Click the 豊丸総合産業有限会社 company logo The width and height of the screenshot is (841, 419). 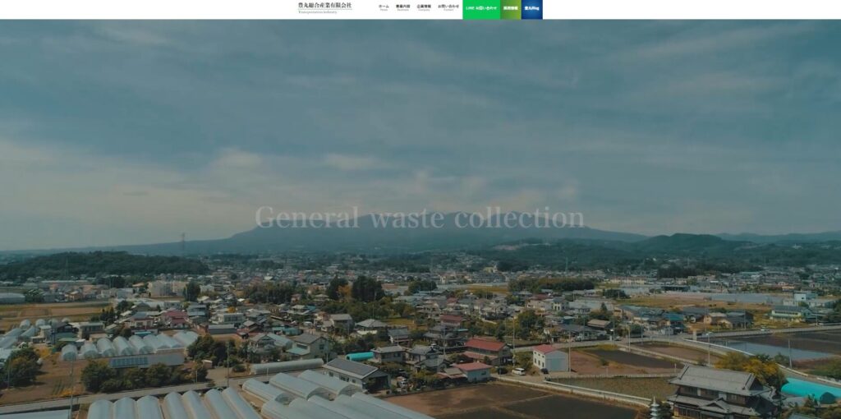324,5
